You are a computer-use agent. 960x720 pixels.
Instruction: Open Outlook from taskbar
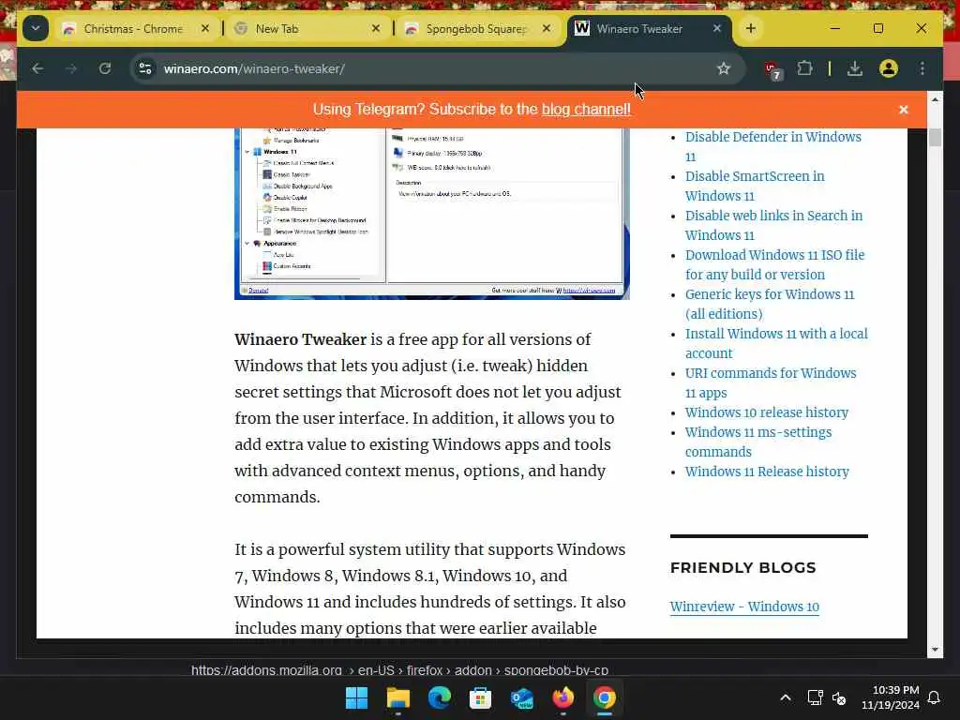522,697
